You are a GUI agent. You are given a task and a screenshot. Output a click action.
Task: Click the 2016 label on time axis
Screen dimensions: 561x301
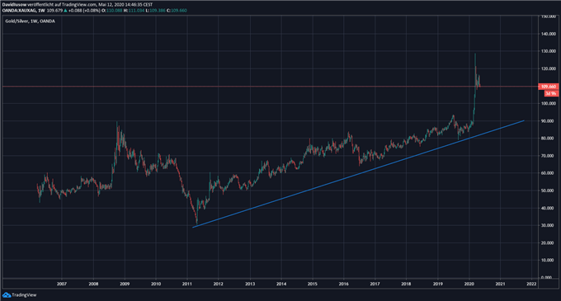point(343,284)
